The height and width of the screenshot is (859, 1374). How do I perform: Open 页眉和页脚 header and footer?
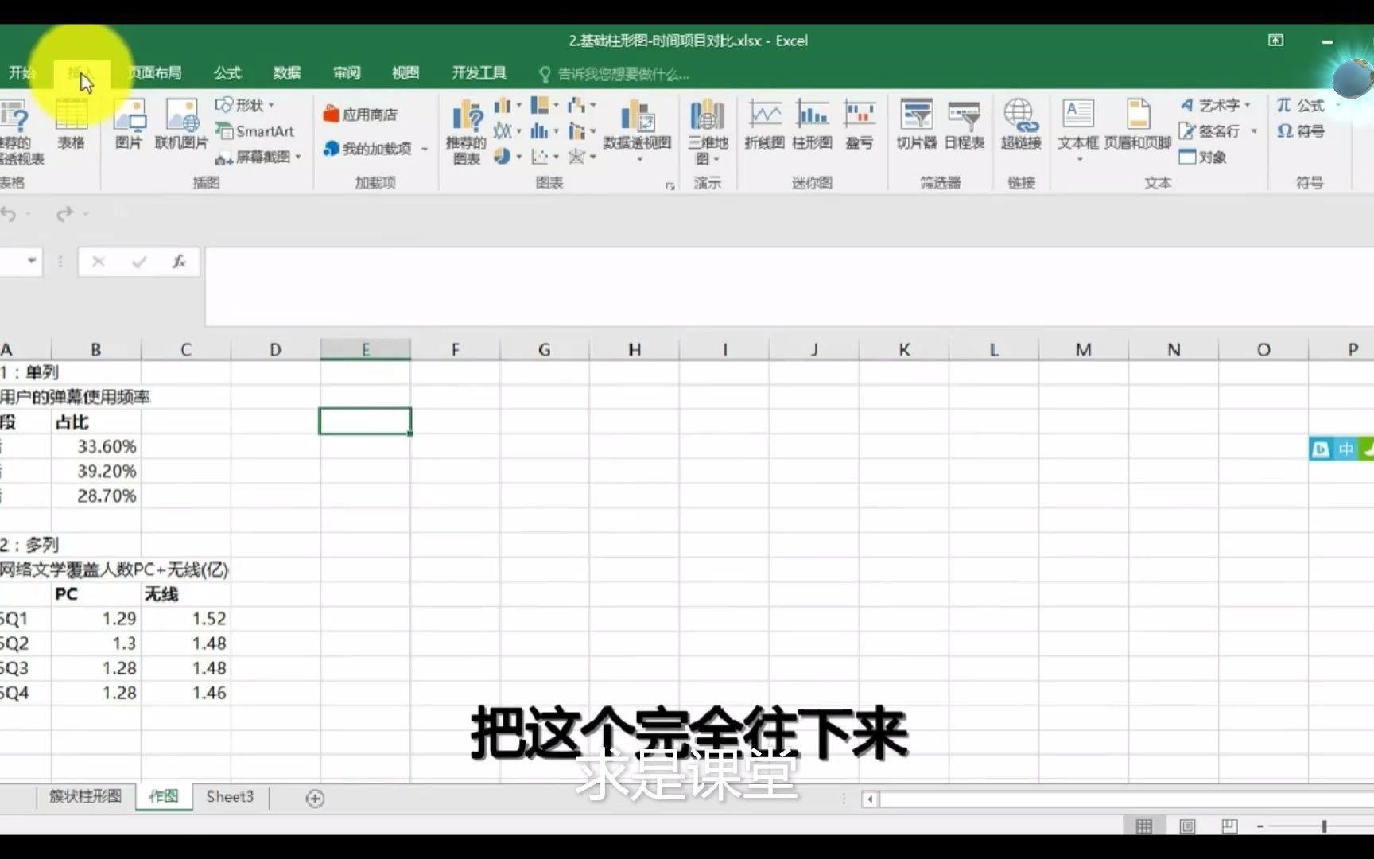pyautogui.click(x=1138, y=124)
